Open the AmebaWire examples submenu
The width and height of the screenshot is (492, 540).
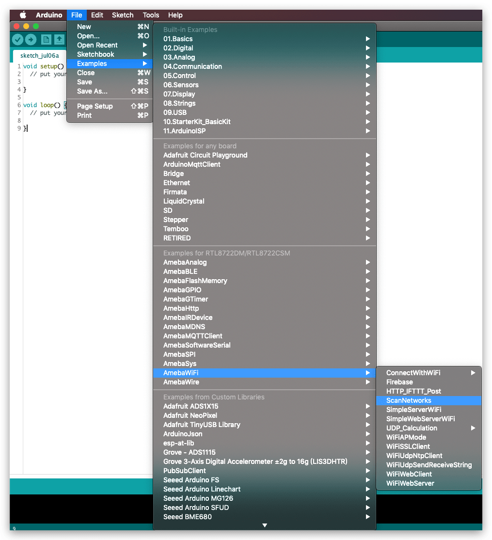click(x=265, y=382)
